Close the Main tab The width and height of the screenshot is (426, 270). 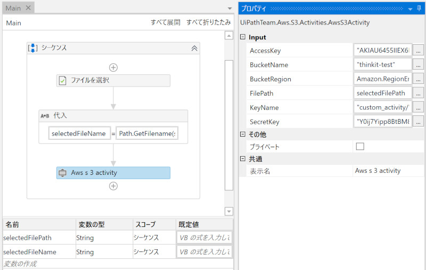tap(28, 8)
